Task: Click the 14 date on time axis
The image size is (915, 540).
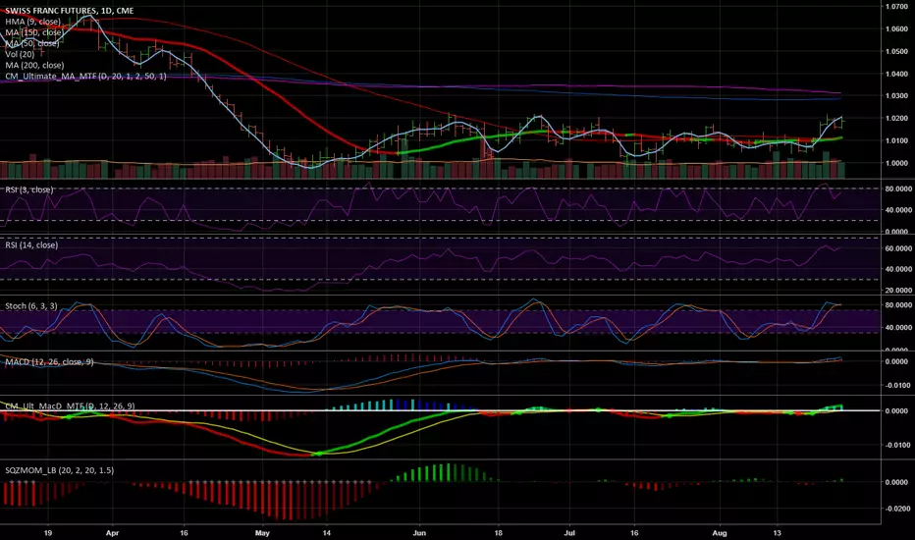Action: click(327, 533)
